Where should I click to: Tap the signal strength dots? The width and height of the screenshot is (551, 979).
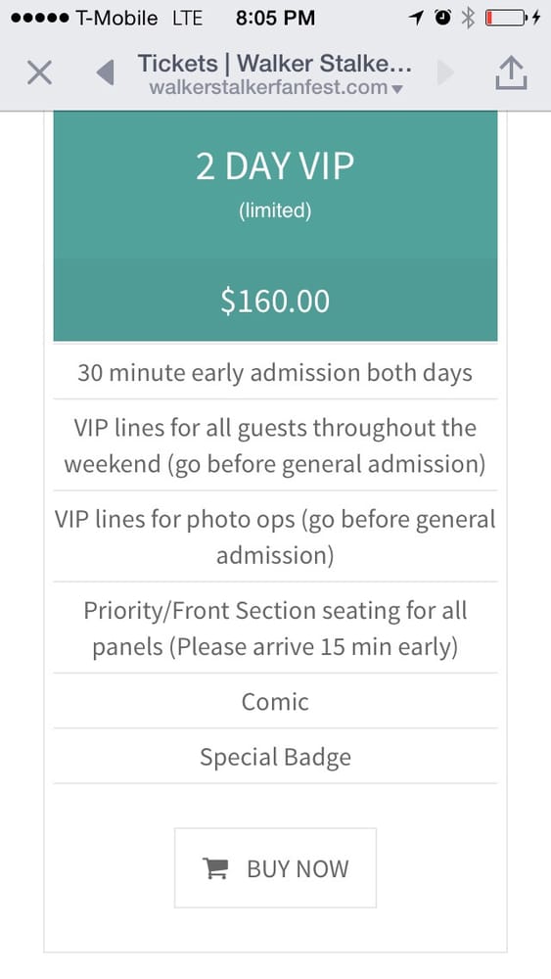coord(39,18)
